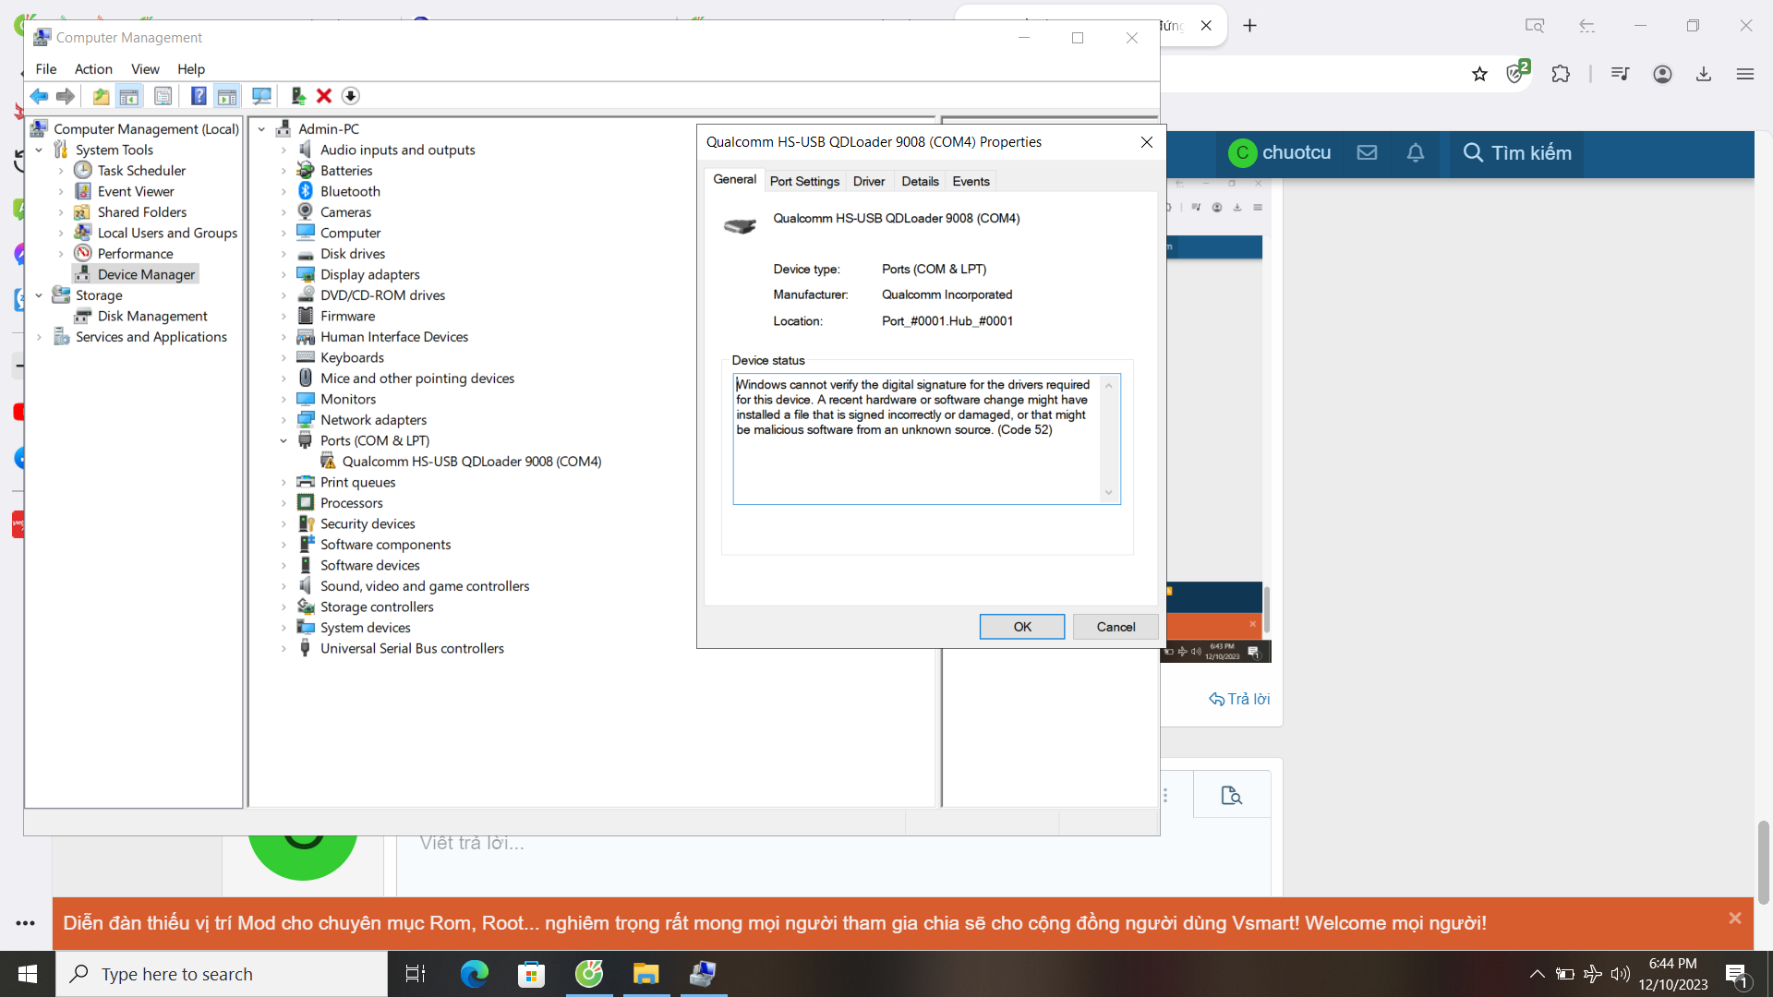Switch to the Driver tab
The height and width of the screenshot is (997, 1773).
[x=868, y=181]
